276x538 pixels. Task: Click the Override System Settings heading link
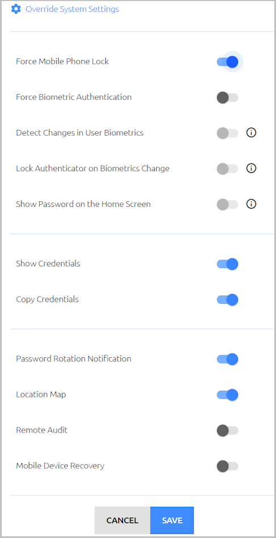click(x=73, y=9)
